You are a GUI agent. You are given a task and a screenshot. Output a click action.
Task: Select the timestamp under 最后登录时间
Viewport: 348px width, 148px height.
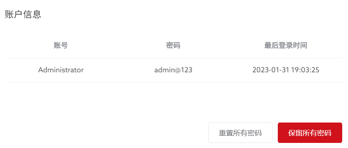[x=286, y=70]
